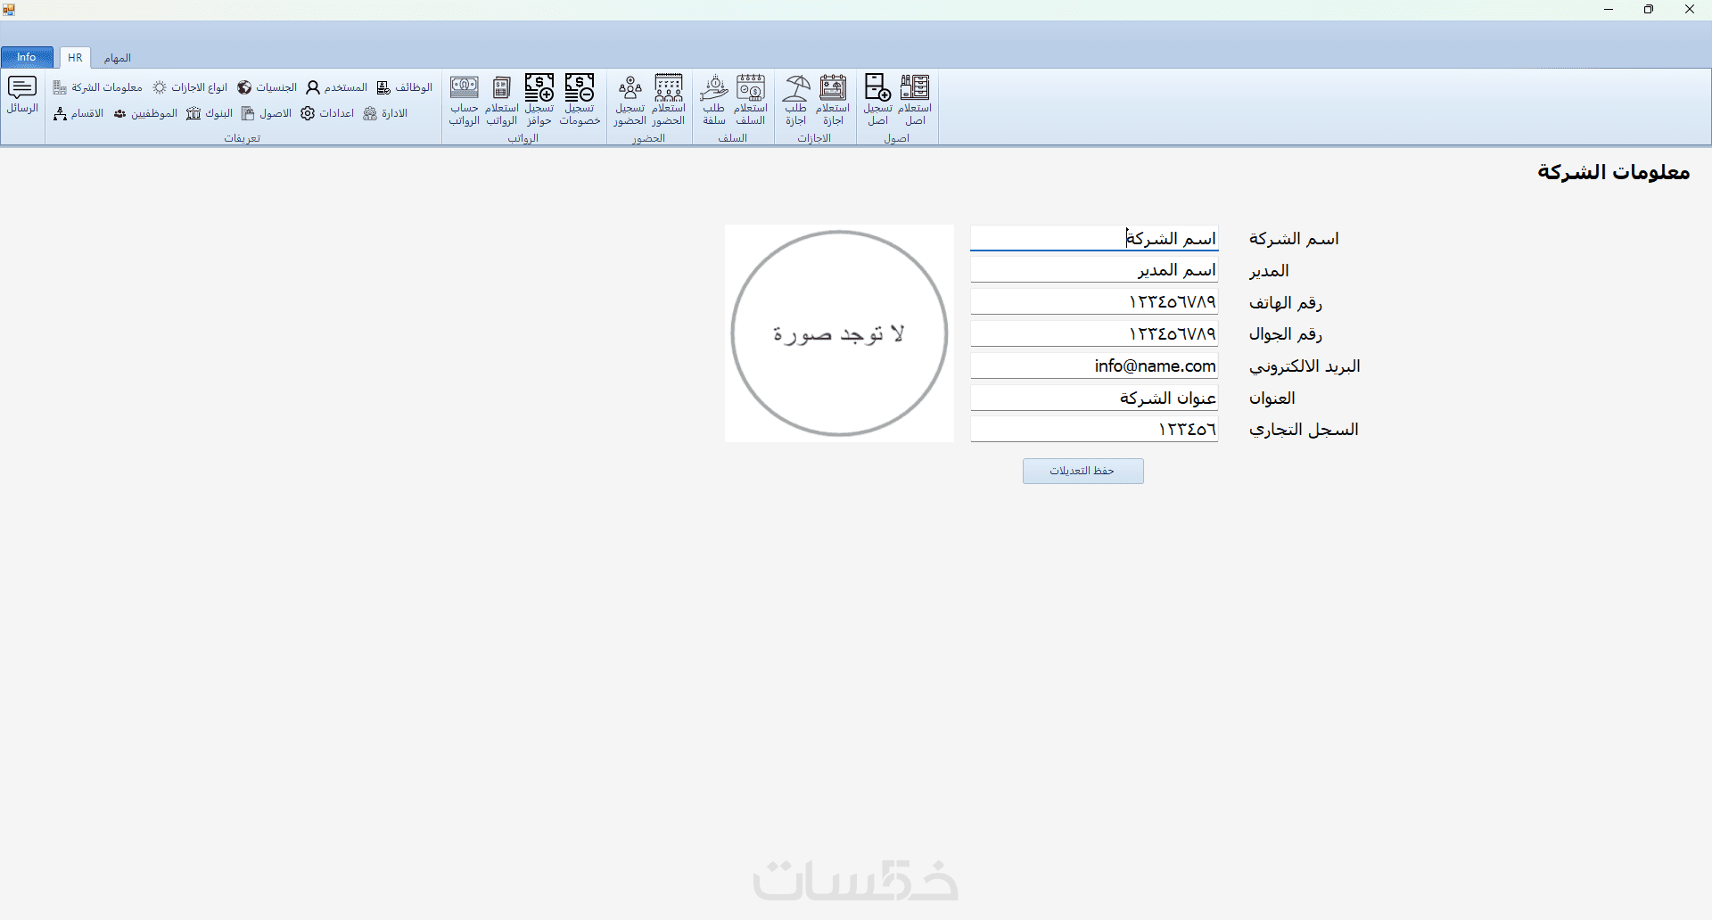Focus the البريد الالكتروني email field
Screen dimensions: 1712x920
coord(1094,366)
